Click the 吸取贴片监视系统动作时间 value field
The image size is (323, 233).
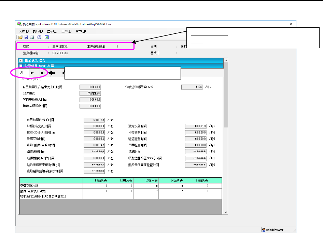(94, 171)
